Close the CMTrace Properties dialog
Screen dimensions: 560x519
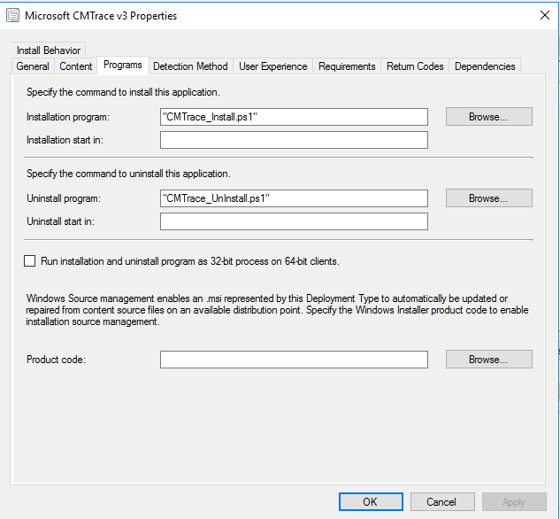click(x=545, y=15)
